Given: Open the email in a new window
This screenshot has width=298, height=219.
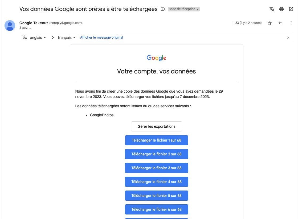Looking at the screenshot, I should (291, 9).
